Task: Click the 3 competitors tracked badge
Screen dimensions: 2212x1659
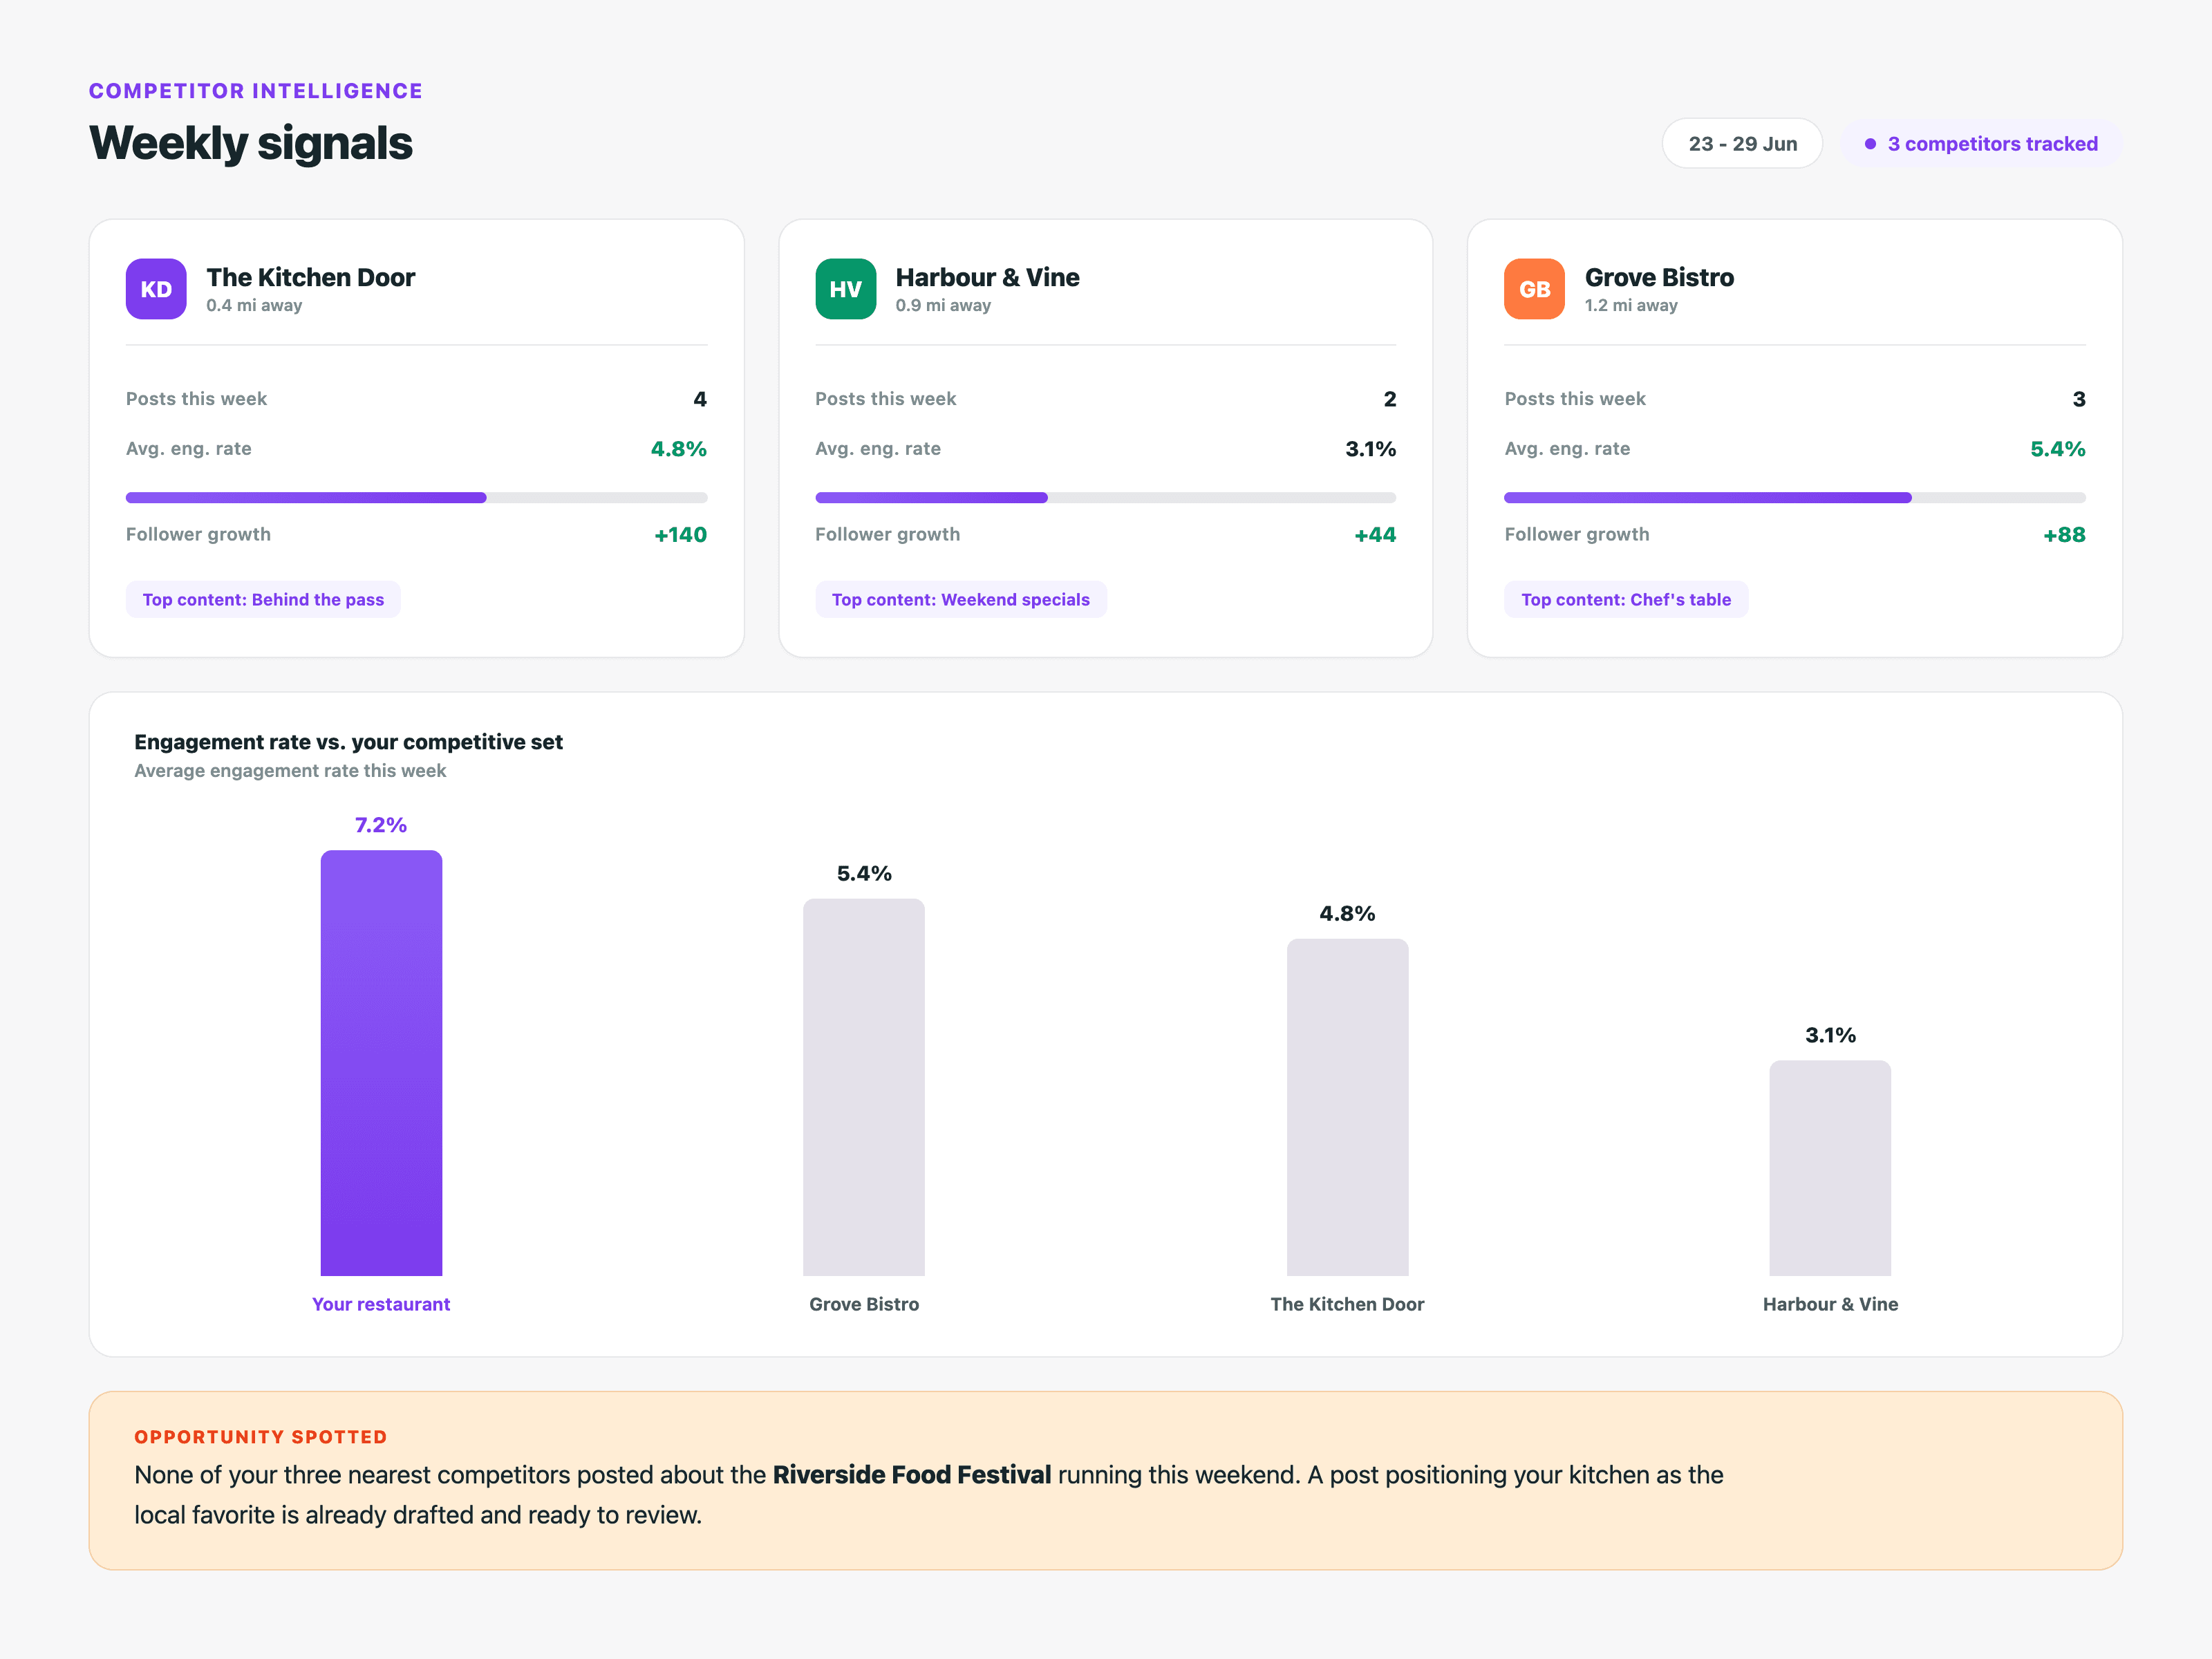Action: pos(1981,144)
